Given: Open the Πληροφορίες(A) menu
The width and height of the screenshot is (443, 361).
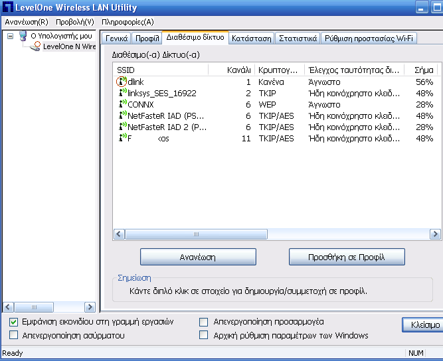Looking at the screenshot, I should point(128,22).
